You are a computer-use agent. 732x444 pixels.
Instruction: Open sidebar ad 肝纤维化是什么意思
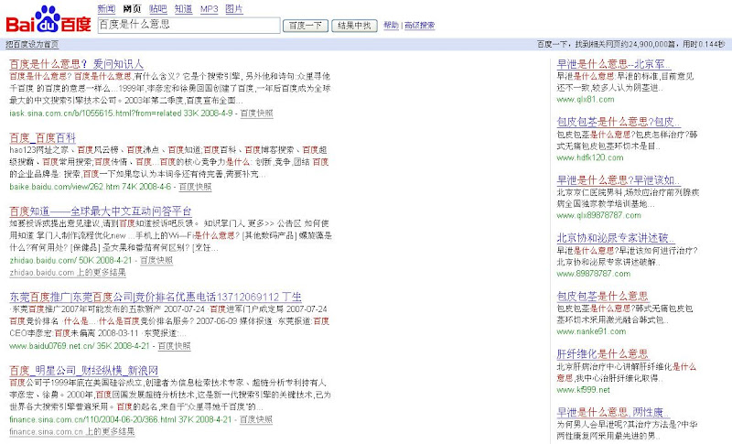point(602,354)
